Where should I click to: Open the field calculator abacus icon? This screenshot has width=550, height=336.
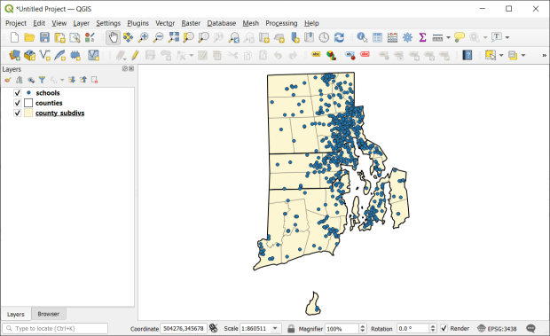pos(392,37)
